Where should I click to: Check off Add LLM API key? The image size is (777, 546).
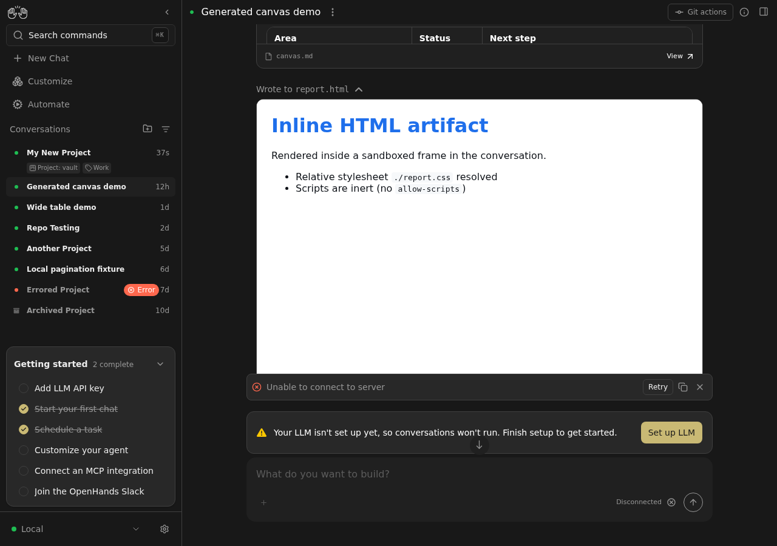click(24, 388)
